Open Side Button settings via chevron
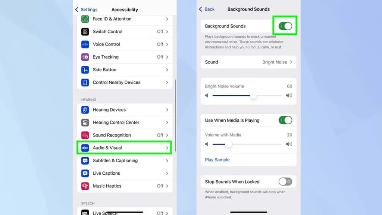The width and height of the screenshot is (382, 215). (x=167, y=70)
